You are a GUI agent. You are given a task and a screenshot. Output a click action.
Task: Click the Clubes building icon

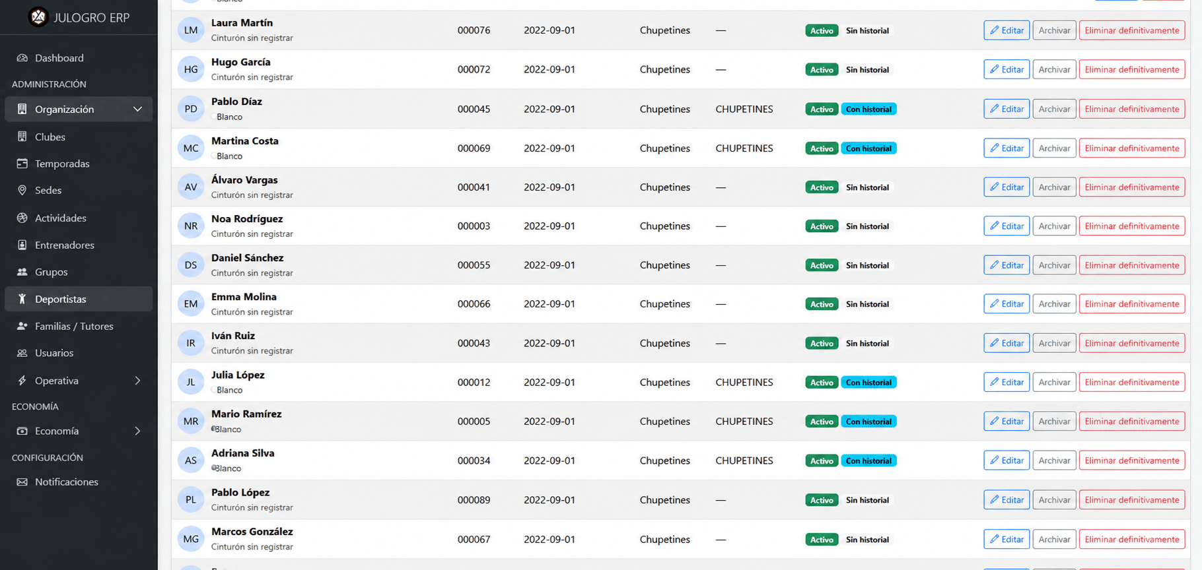[x=22, y=137]
